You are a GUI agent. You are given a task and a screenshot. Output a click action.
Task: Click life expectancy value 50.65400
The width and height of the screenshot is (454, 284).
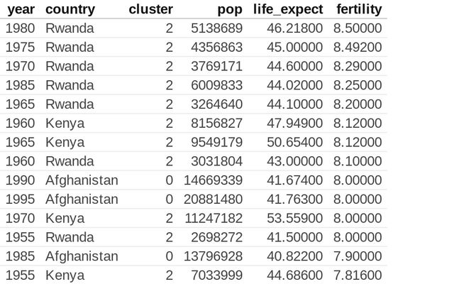click(289, 142)
